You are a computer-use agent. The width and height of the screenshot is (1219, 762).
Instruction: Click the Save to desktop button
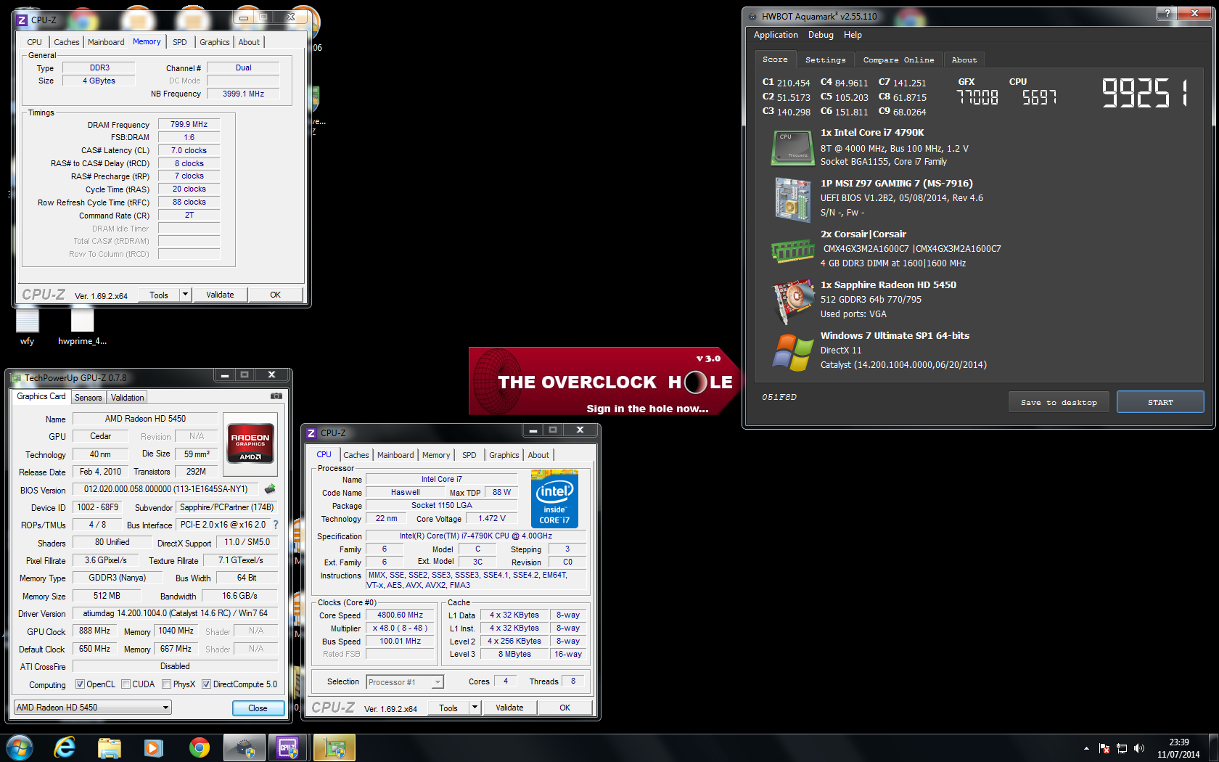pyautogui.click(x=1059, y=402)
